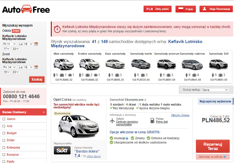Click the Szukaj search button
Viewport: 234px width, 163px height.
coord(37,79)
